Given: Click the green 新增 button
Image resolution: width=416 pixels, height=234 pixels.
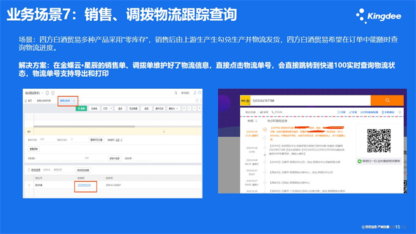Looking at the screenshot, I should 81,108.
